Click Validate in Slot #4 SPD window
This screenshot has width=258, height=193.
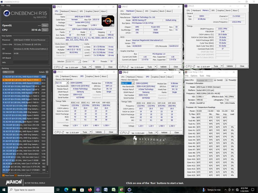[164, 133]
